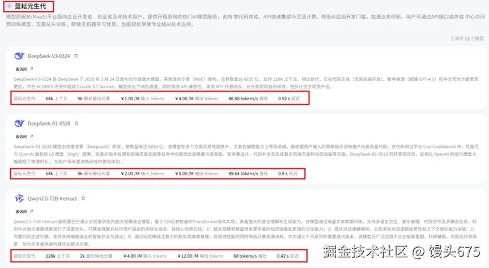Screen dimensions: 489x268
Task: Click 9k 最长输出长度 in the DeepSeek-R1-0528 row
Action: coord(93,173)
